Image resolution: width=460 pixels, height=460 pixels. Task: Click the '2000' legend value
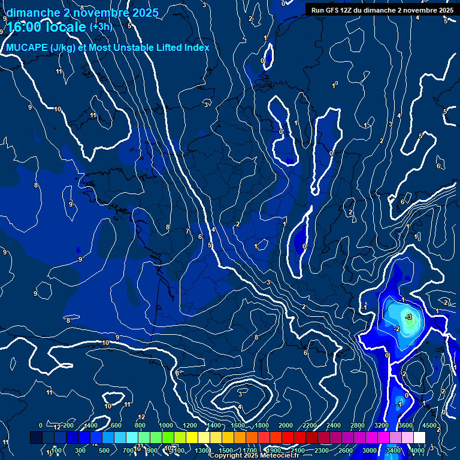point(286,425)
